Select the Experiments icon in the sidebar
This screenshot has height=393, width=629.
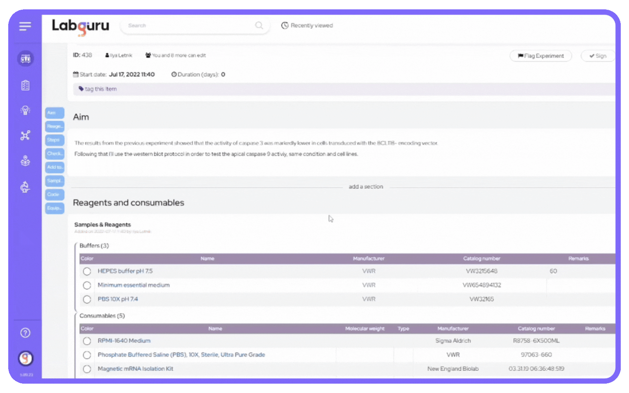pyautogui.click(x=25, y=58)
